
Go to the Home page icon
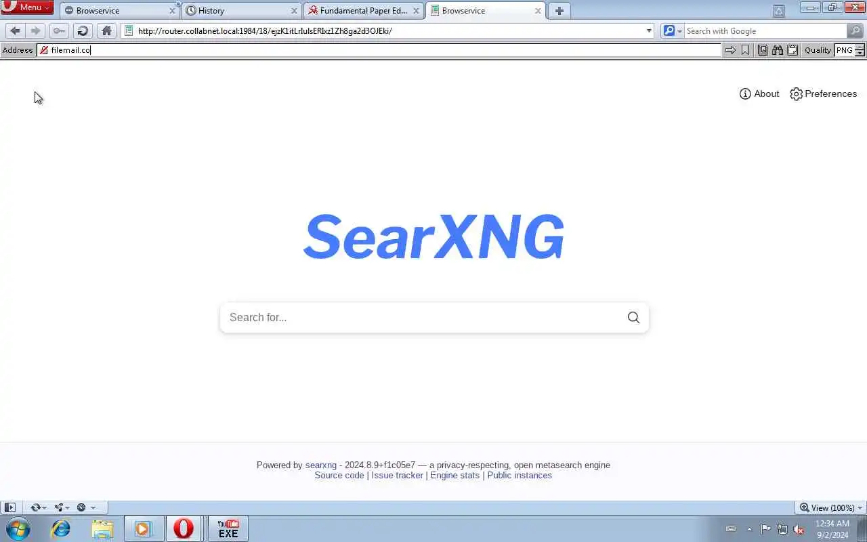106,30
